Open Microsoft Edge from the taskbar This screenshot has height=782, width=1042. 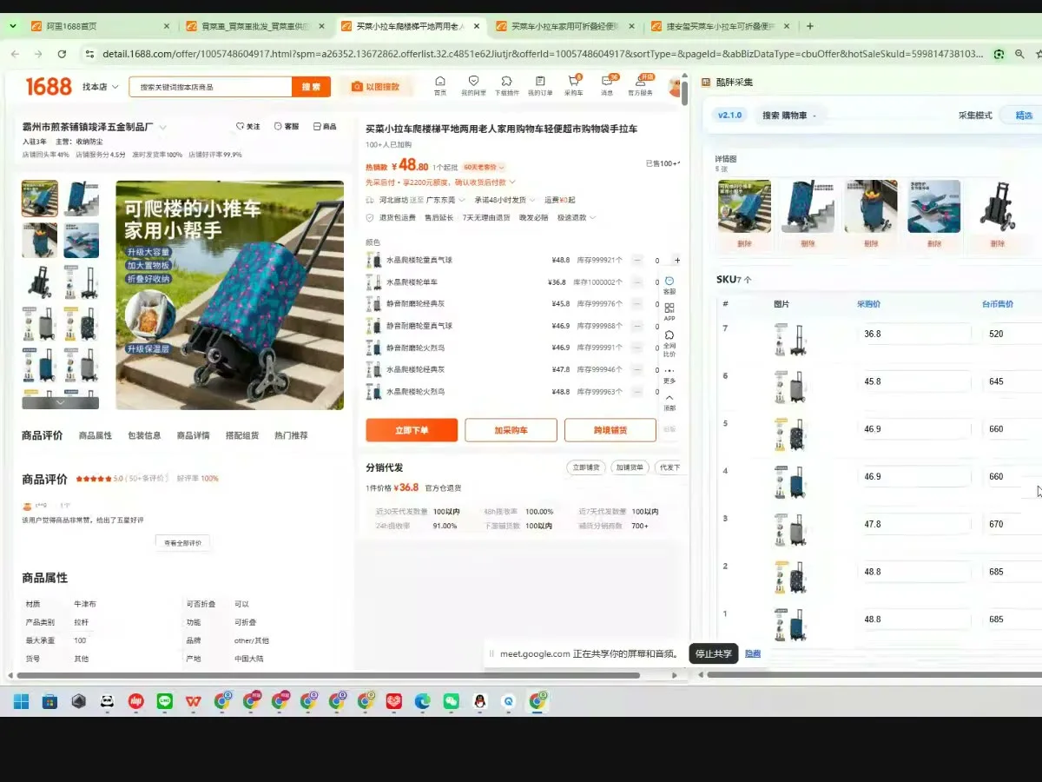tap(422, 701)
